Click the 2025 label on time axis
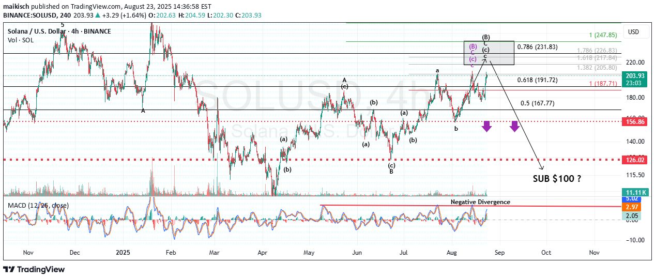Screen dimensions: 655x279 click(123, 253)
